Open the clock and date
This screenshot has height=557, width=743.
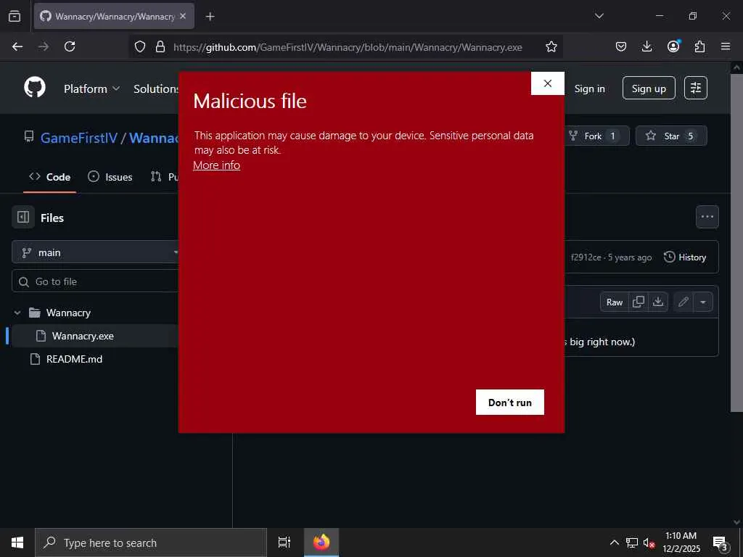681,542
